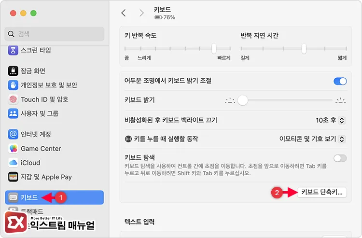Select 지갑 및 Apple Pay sidebar item
Image resolution: width=362 pixels, height=238 pixels.
pos(46,177)
